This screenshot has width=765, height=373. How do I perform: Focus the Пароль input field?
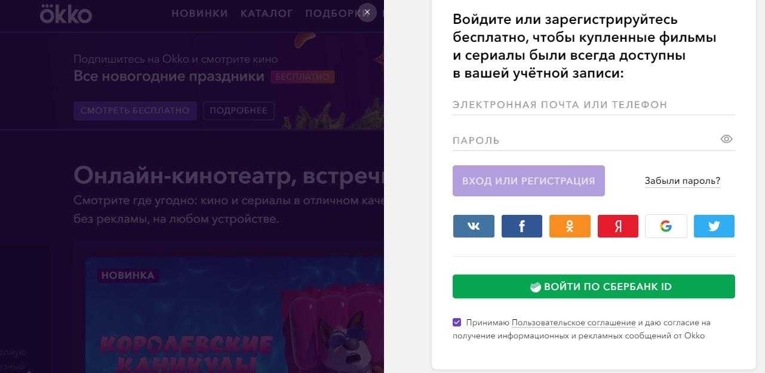585,140
